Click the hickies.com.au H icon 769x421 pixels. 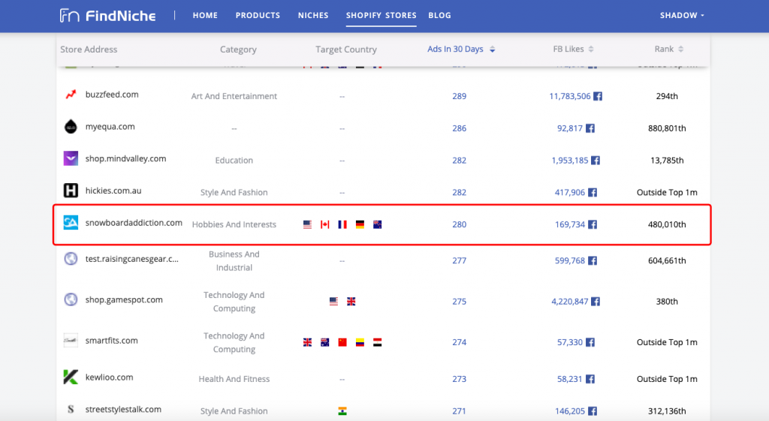(x=71, y=190)
